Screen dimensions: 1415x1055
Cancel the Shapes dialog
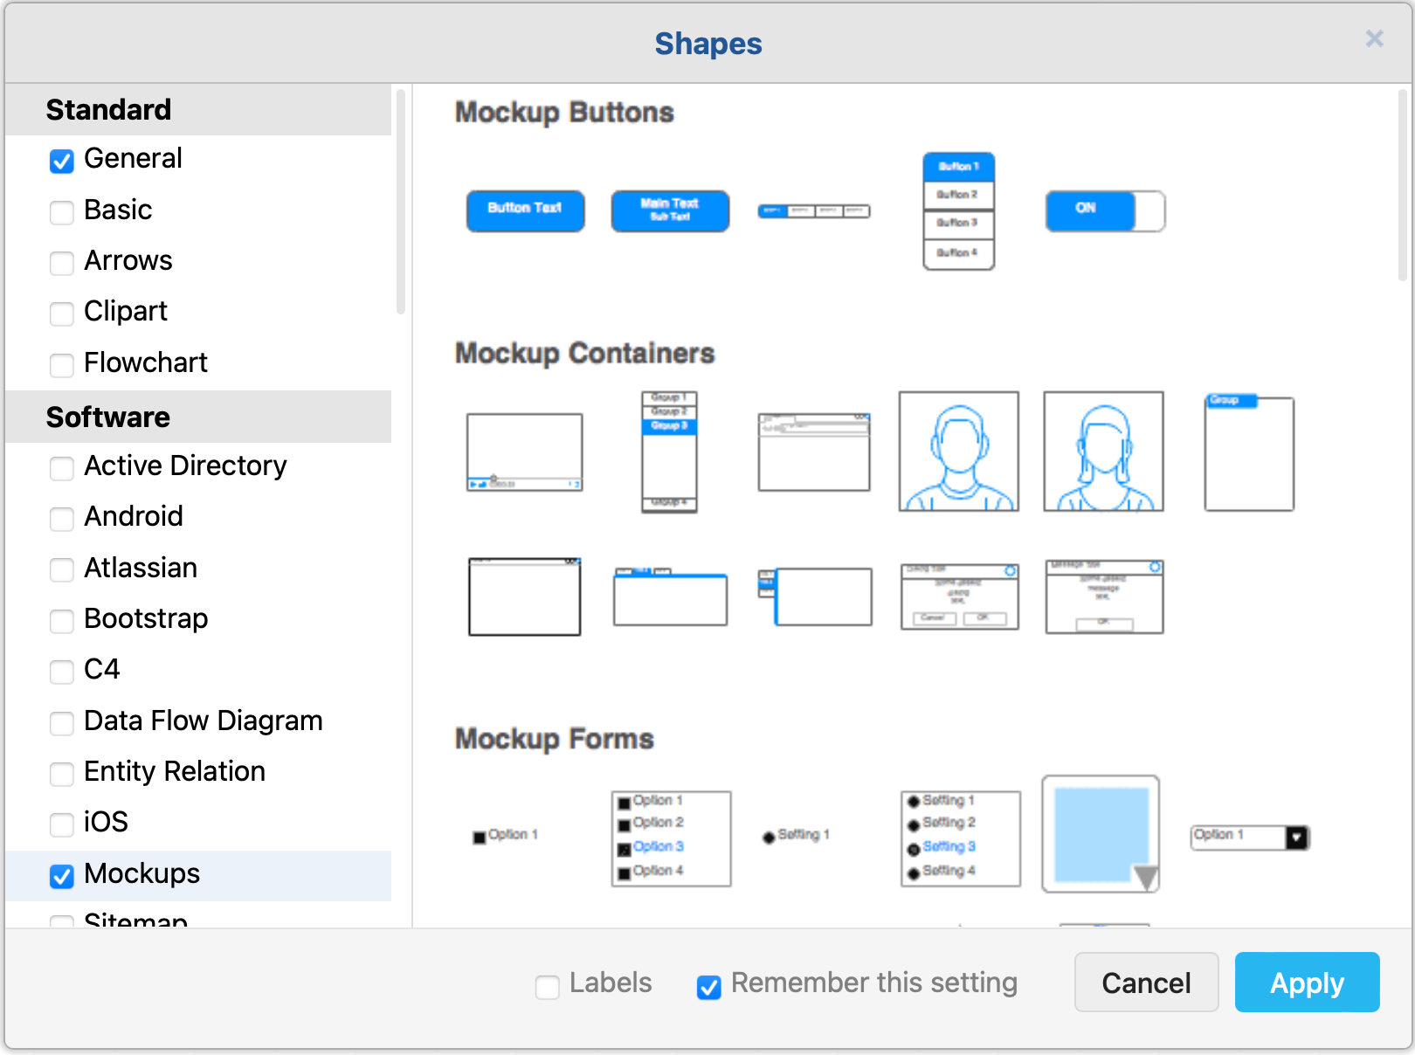point(1146,982)
